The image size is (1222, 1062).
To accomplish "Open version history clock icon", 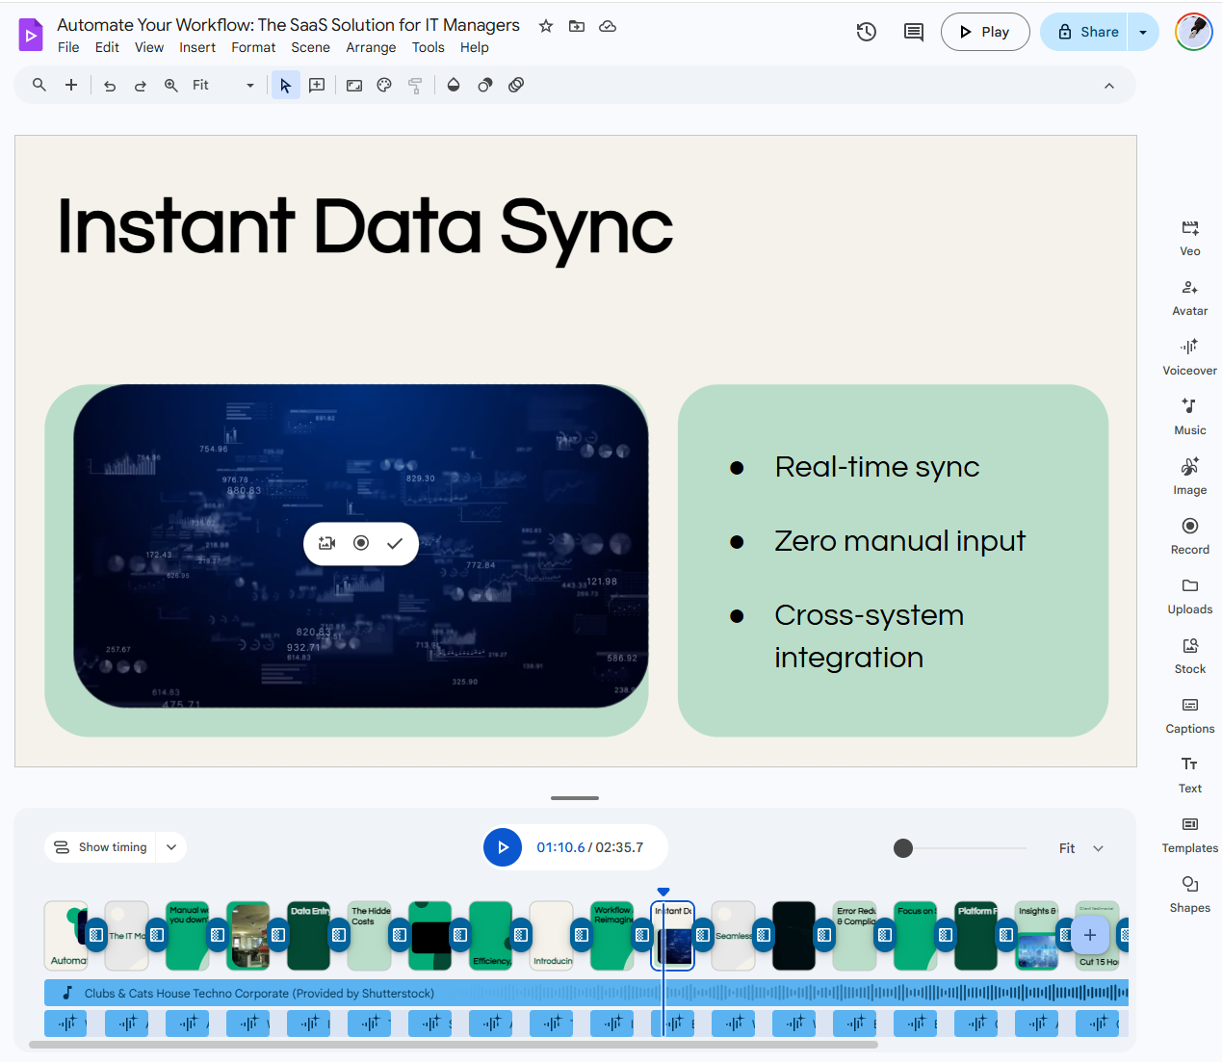I will point(867,32).
